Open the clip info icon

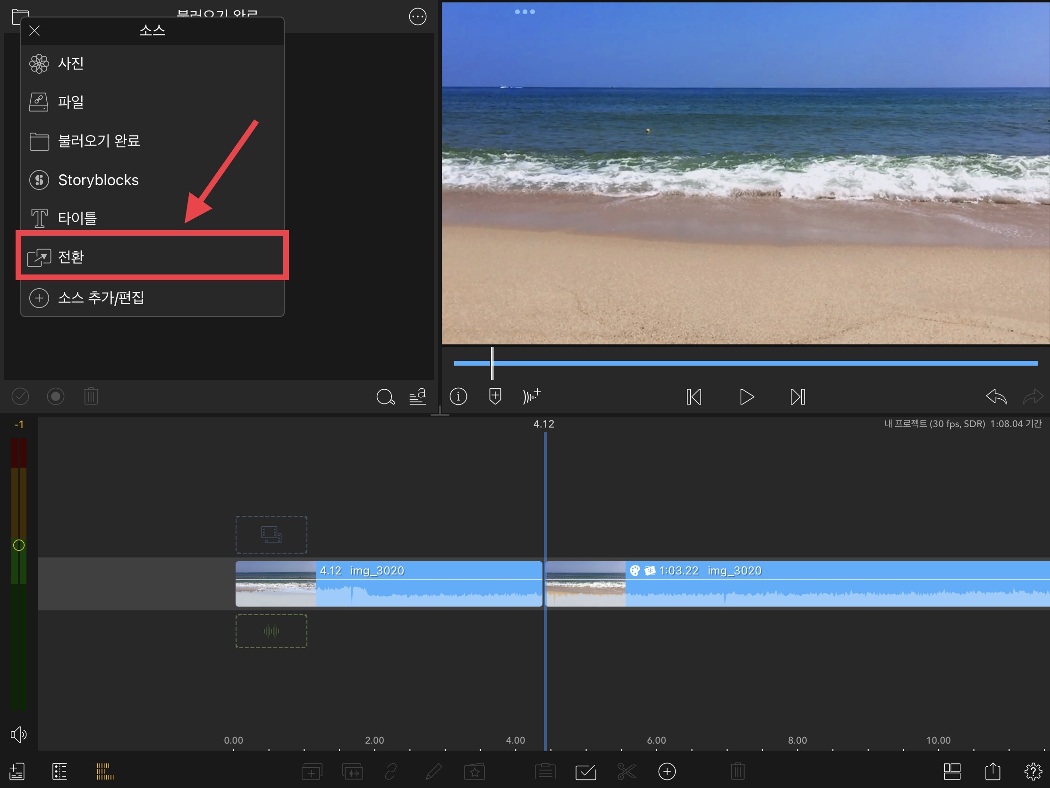[458, 396]
